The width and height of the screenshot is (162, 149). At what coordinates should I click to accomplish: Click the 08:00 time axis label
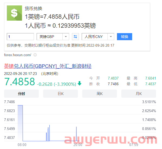click(22, 145)
